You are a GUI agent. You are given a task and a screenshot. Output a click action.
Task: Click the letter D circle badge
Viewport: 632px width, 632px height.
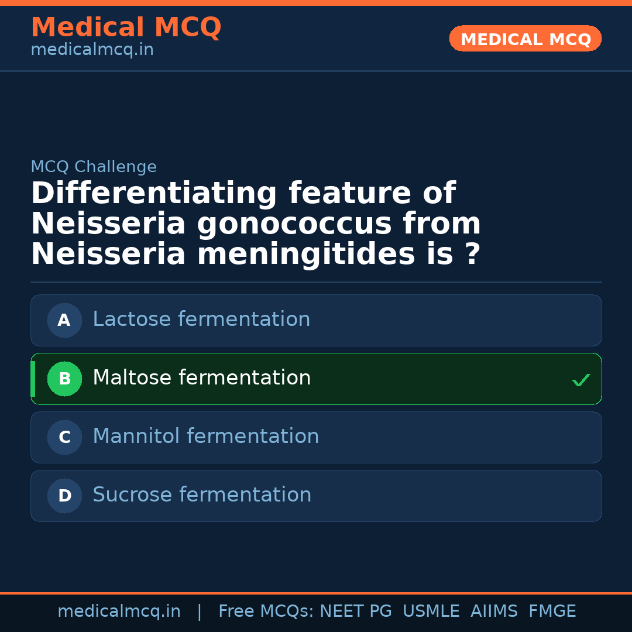coord(64,496)
